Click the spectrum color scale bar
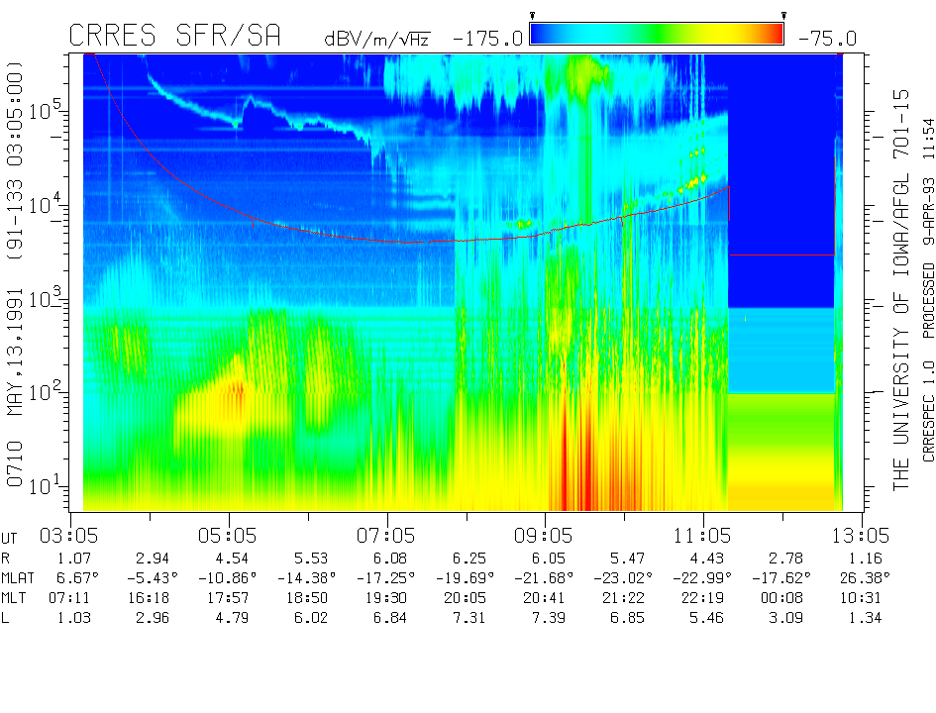The height and width of the screenshot is (713, 936). click(657, 35)
